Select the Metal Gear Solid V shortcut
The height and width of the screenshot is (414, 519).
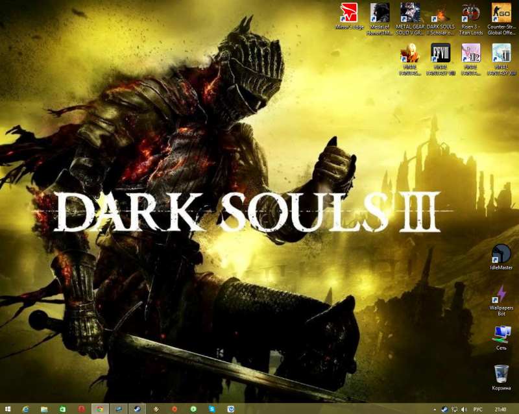pos(410,19)
